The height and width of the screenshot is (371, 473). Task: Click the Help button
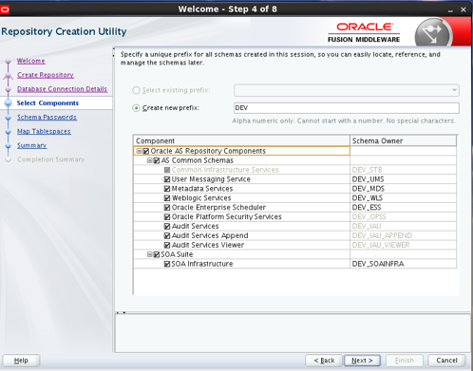21,361
